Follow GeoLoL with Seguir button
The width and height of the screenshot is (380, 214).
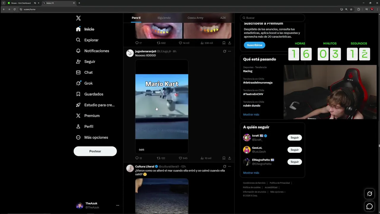294,150
